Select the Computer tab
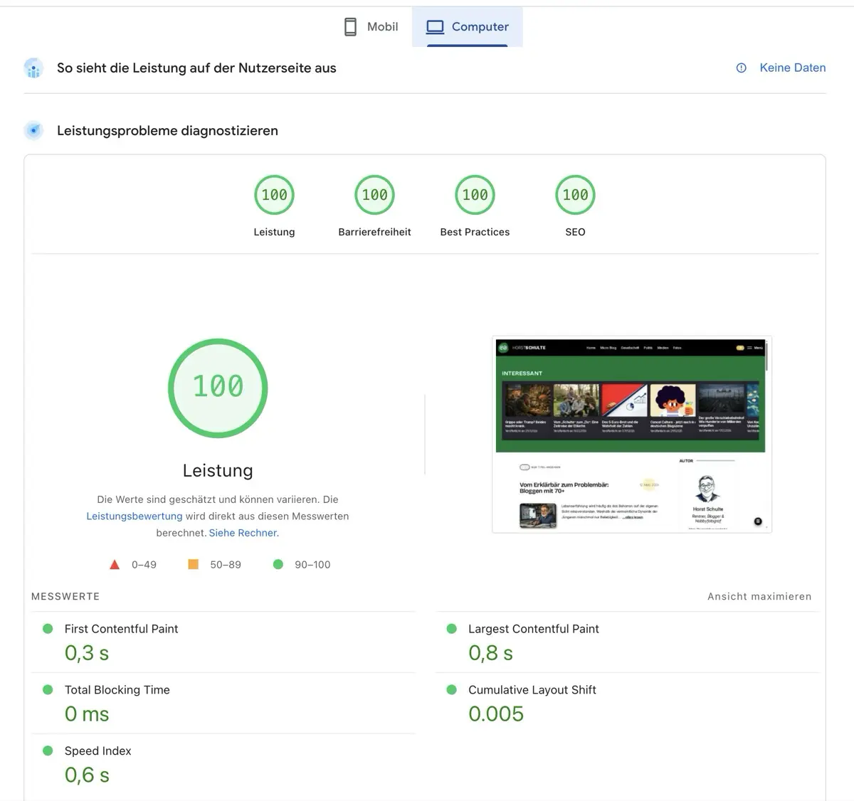The width and height of the screenshot is (854, 801). (x=468, y=27)
